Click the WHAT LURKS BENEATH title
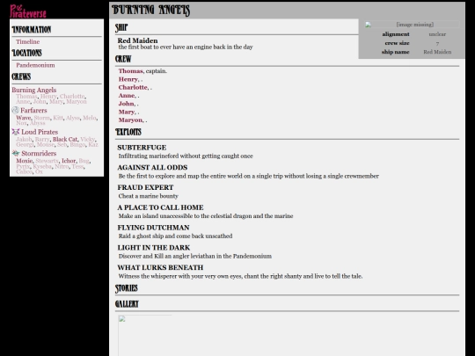This screenshot has width=475, height=356. (160, 267)
